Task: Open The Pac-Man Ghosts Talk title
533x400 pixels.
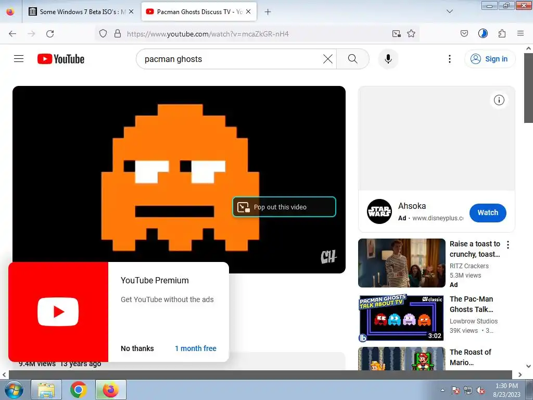Action: pyautogui.click(x=471, y=304)
